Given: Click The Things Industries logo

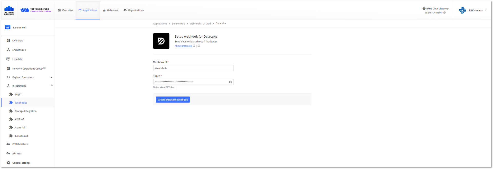Looking at the screenshot, I should [9, 10].
